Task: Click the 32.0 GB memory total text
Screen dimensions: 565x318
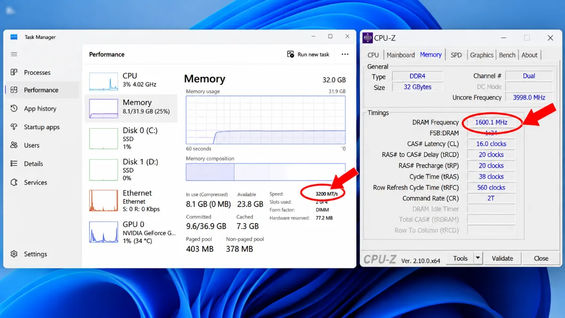Action: [334, 80]
